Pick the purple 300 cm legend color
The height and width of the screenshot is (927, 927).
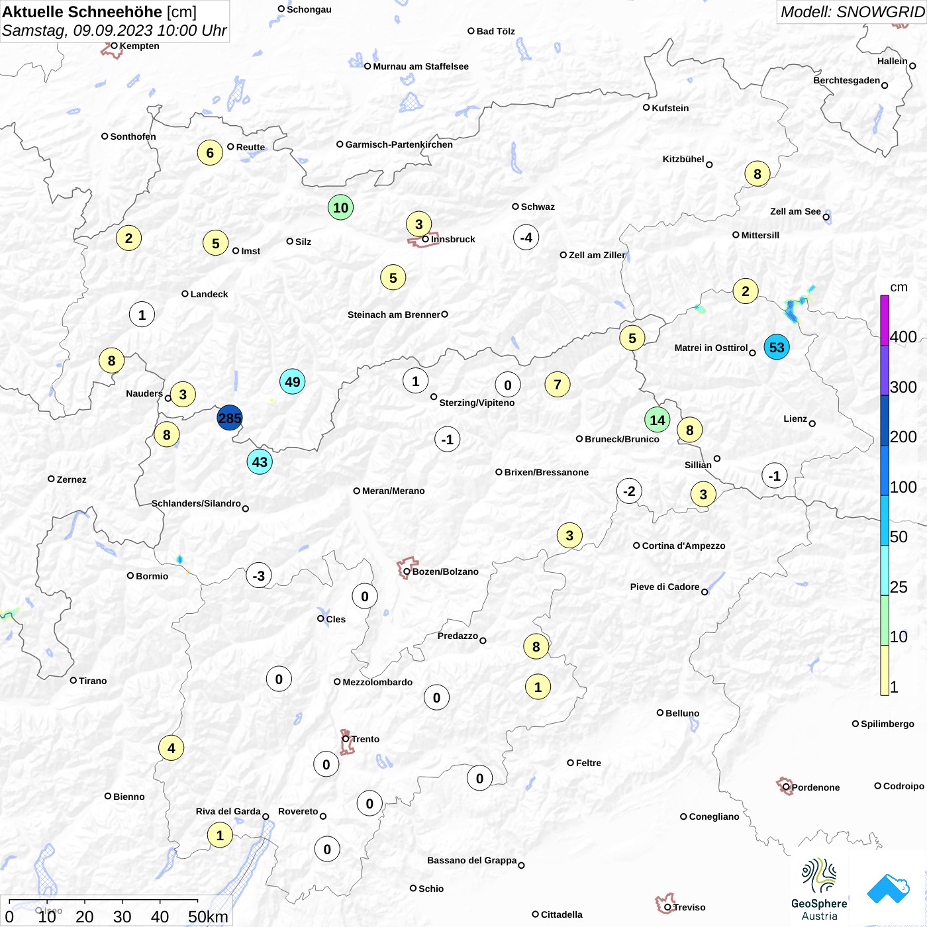(x=885, y=370)
